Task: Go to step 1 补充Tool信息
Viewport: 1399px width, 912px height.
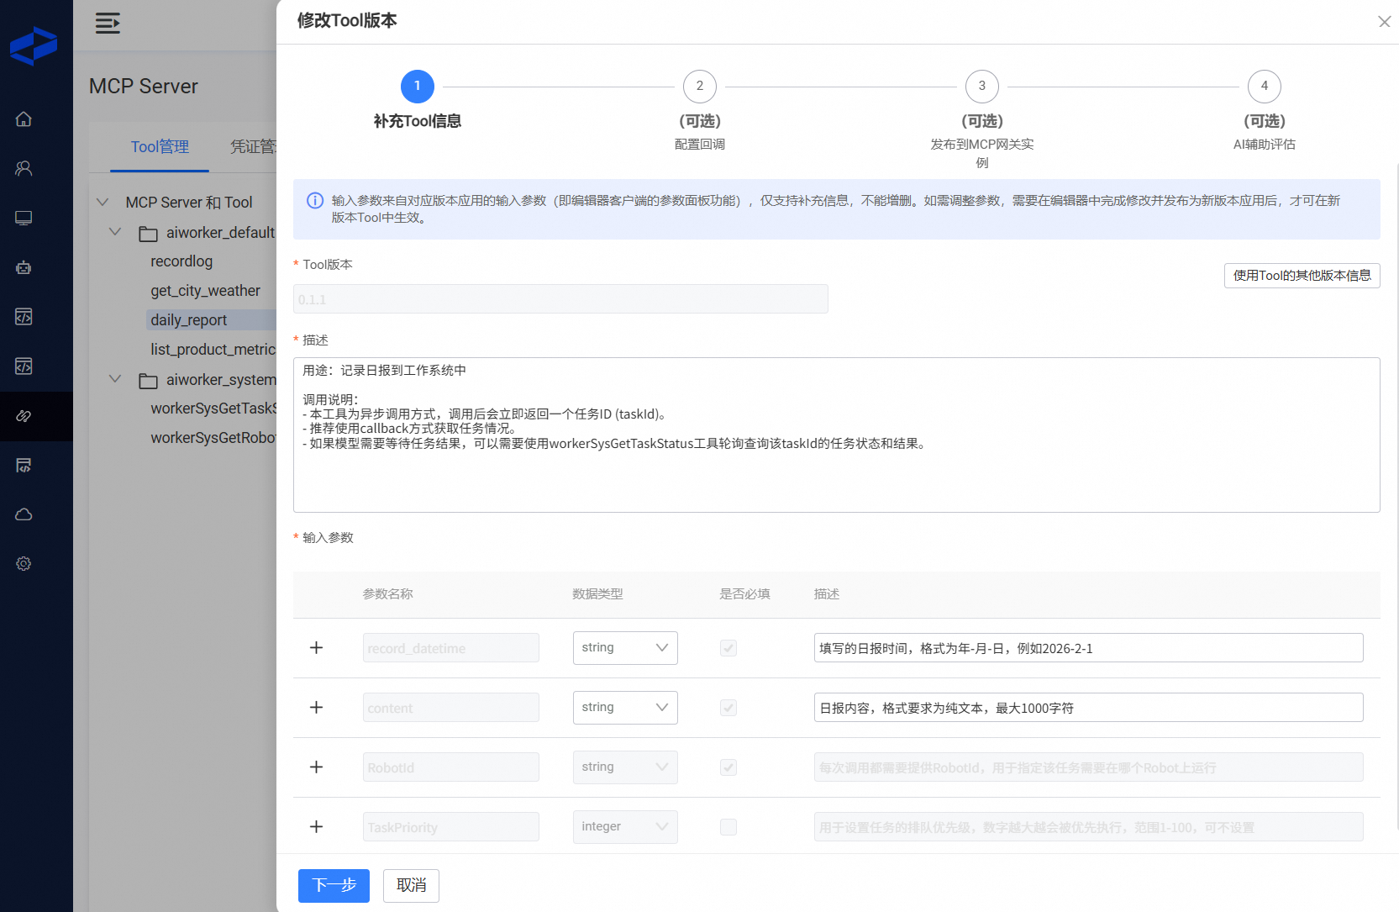Action: coord(418,87)
